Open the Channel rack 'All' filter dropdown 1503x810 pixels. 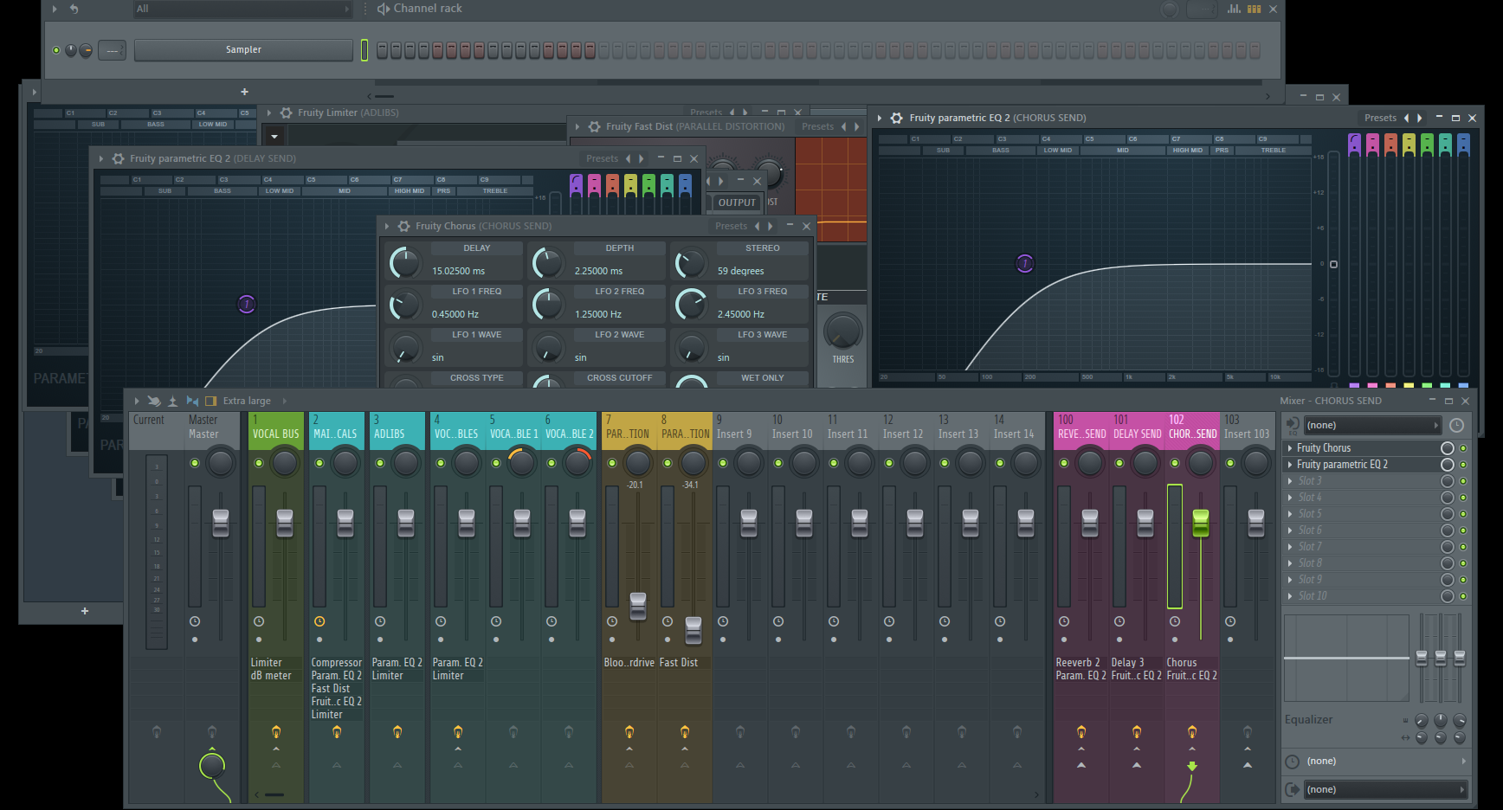(242, 9)
